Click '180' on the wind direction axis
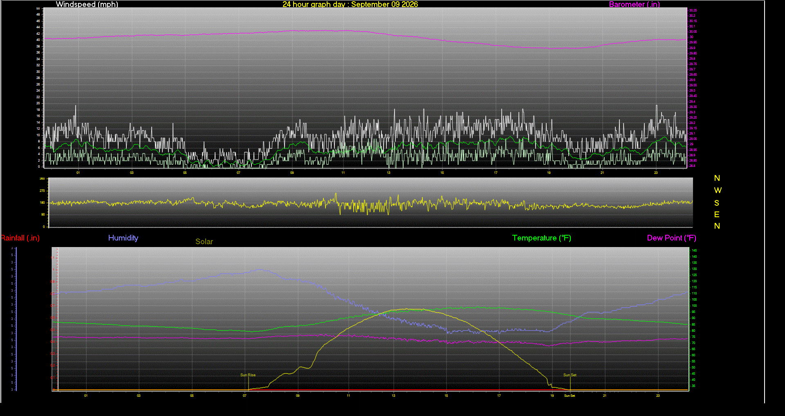 point(42,203)
